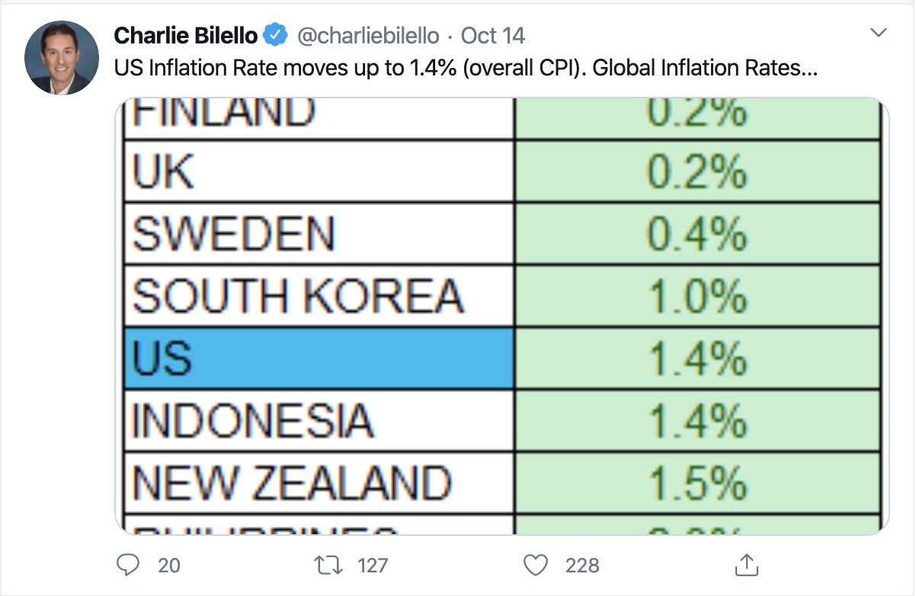Viewport: 916px width, 596px height.
Task: Click the Charlie Bilello display name
Action: tap(185, 35)
